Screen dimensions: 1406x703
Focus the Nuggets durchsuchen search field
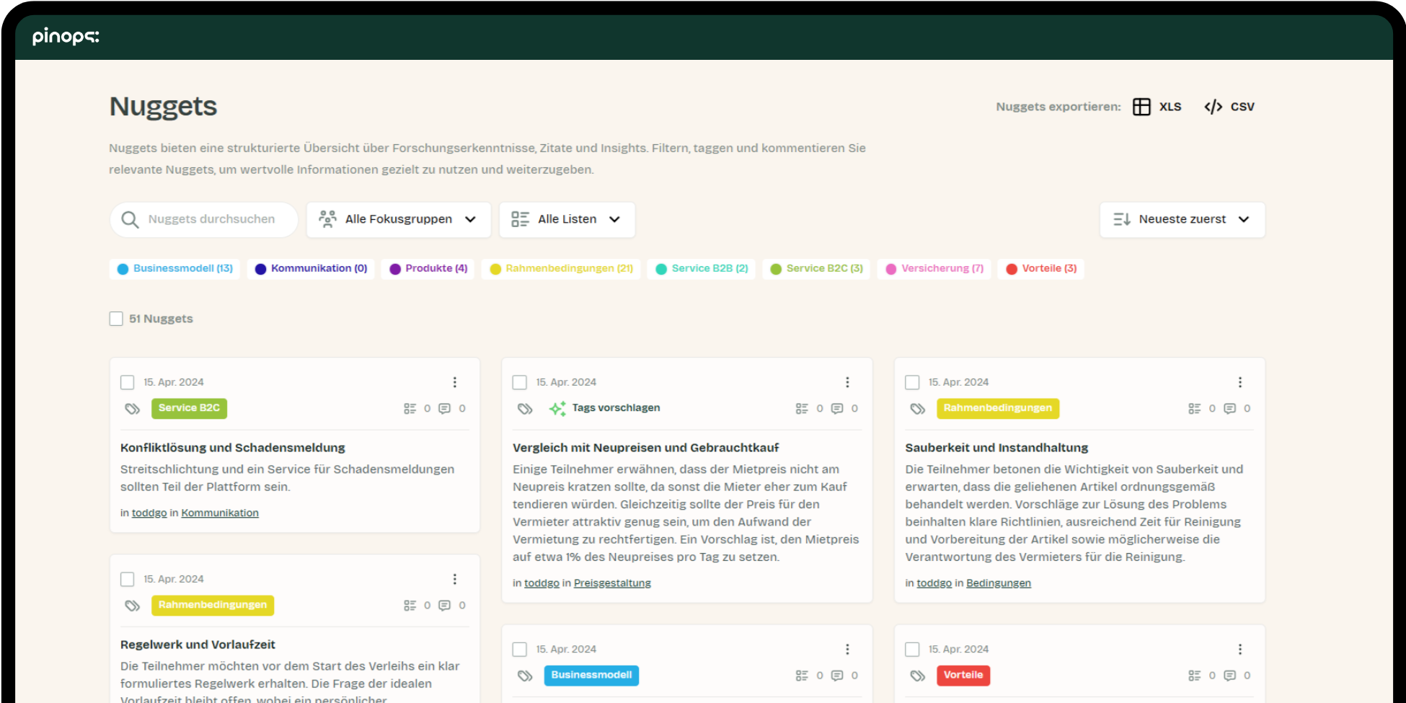[211, 219]
